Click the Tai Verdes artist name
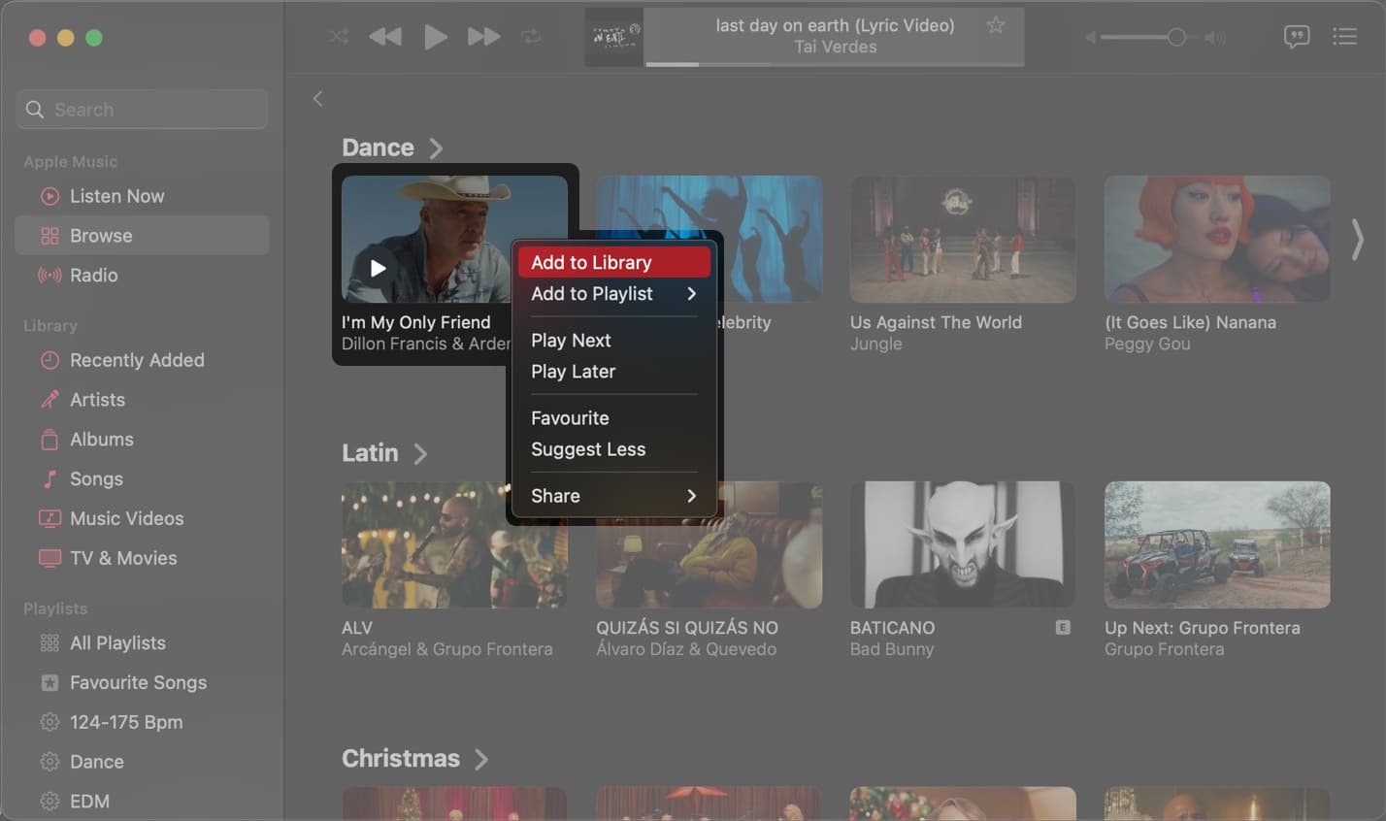 (x=835, y=47)
